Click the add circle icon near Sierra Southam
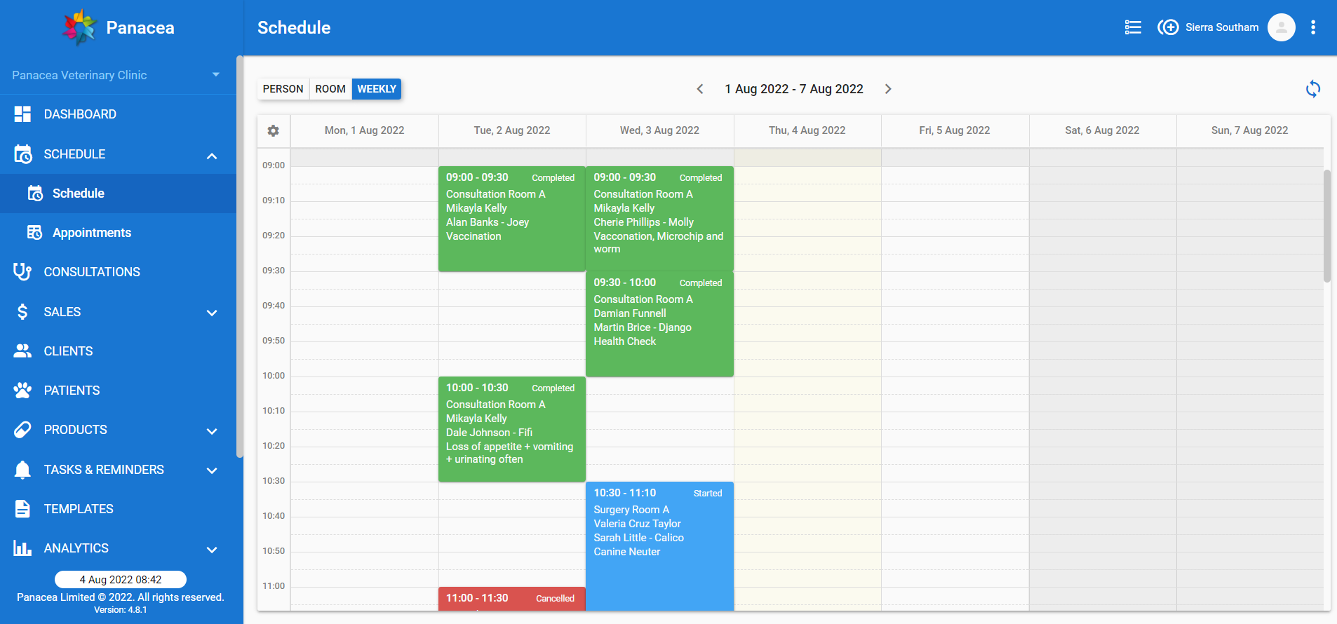Viewport: 1337px width, 624px height. tap(1168, 27)
